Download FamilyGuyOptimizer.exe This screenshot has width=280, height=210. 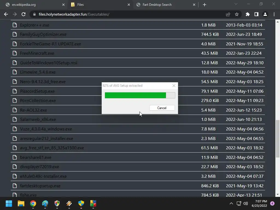pos(43,34)
